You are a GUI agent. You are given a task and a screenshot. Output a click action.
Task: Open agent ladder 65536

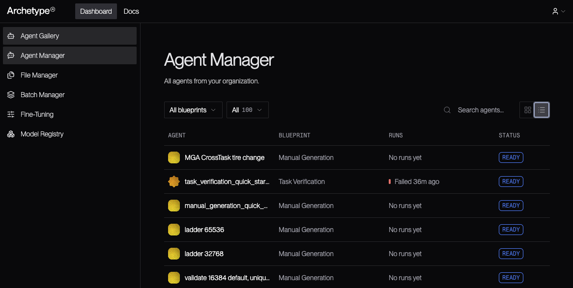tap(204, 230)
